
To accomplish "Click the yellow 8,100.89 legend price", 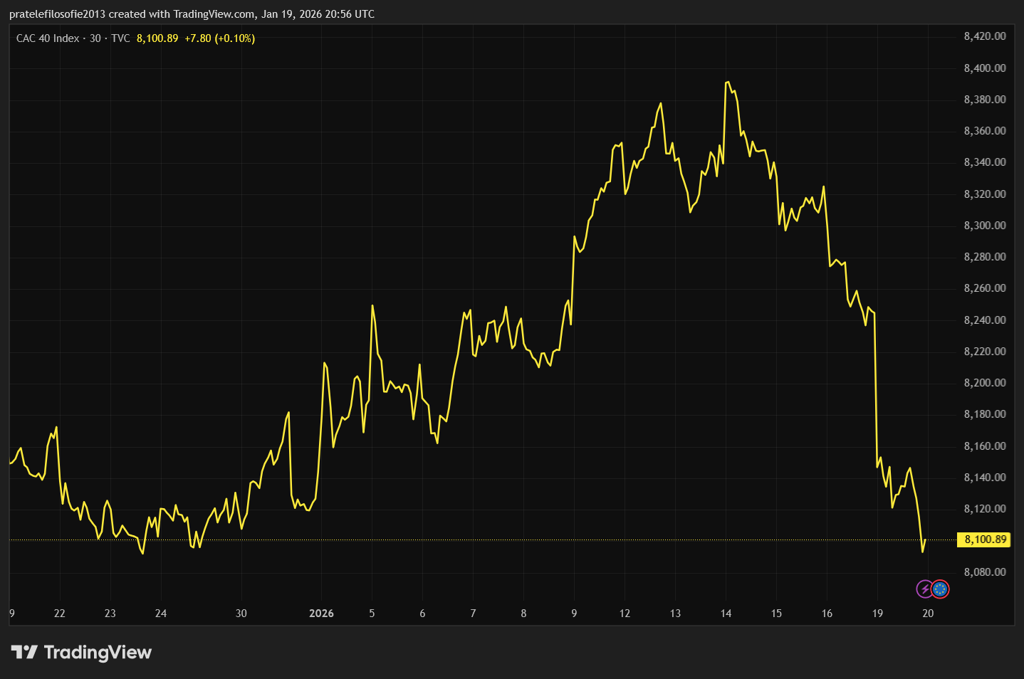I will coord(156,39).
